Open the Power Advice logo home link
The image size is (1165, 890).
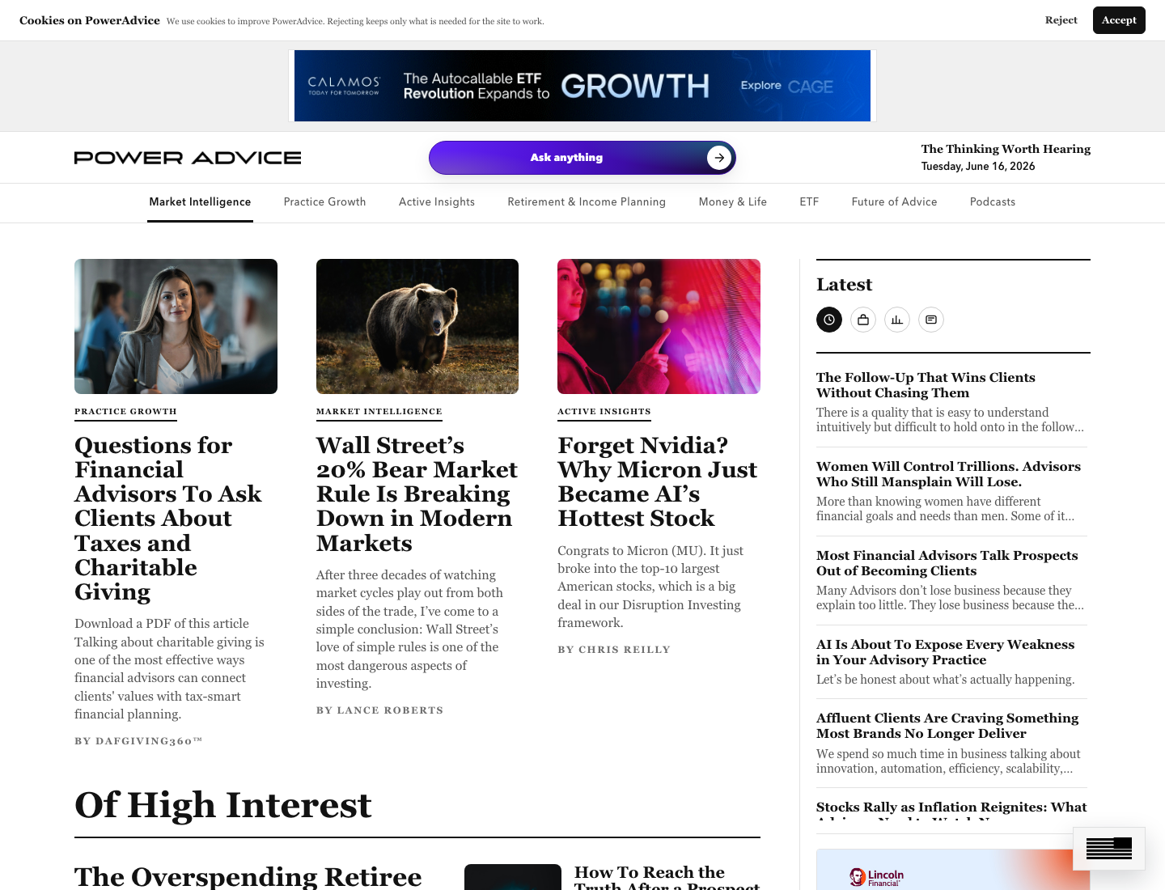coord(188,158)
